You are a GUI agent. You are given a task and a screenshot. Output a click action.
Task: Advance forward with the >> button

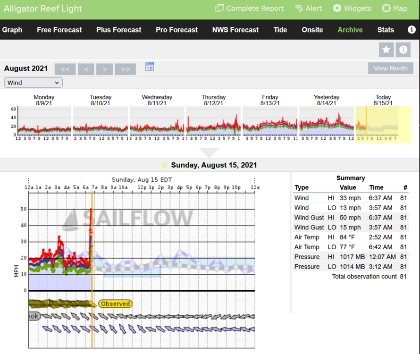[125, 69]
